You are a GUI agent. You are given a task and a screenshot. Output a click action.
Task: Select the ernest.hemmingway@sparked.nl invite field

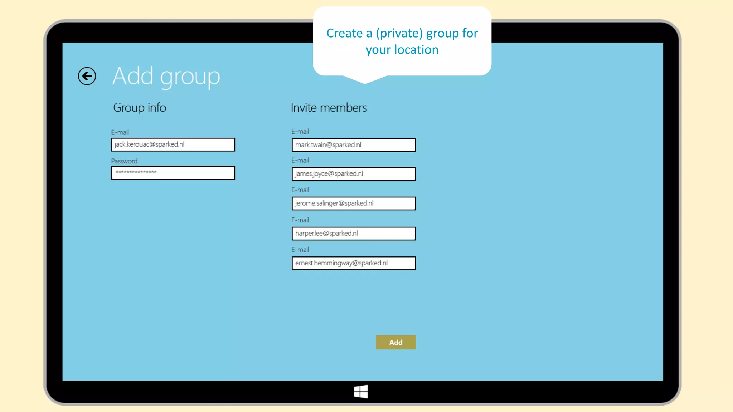[354, 263]
